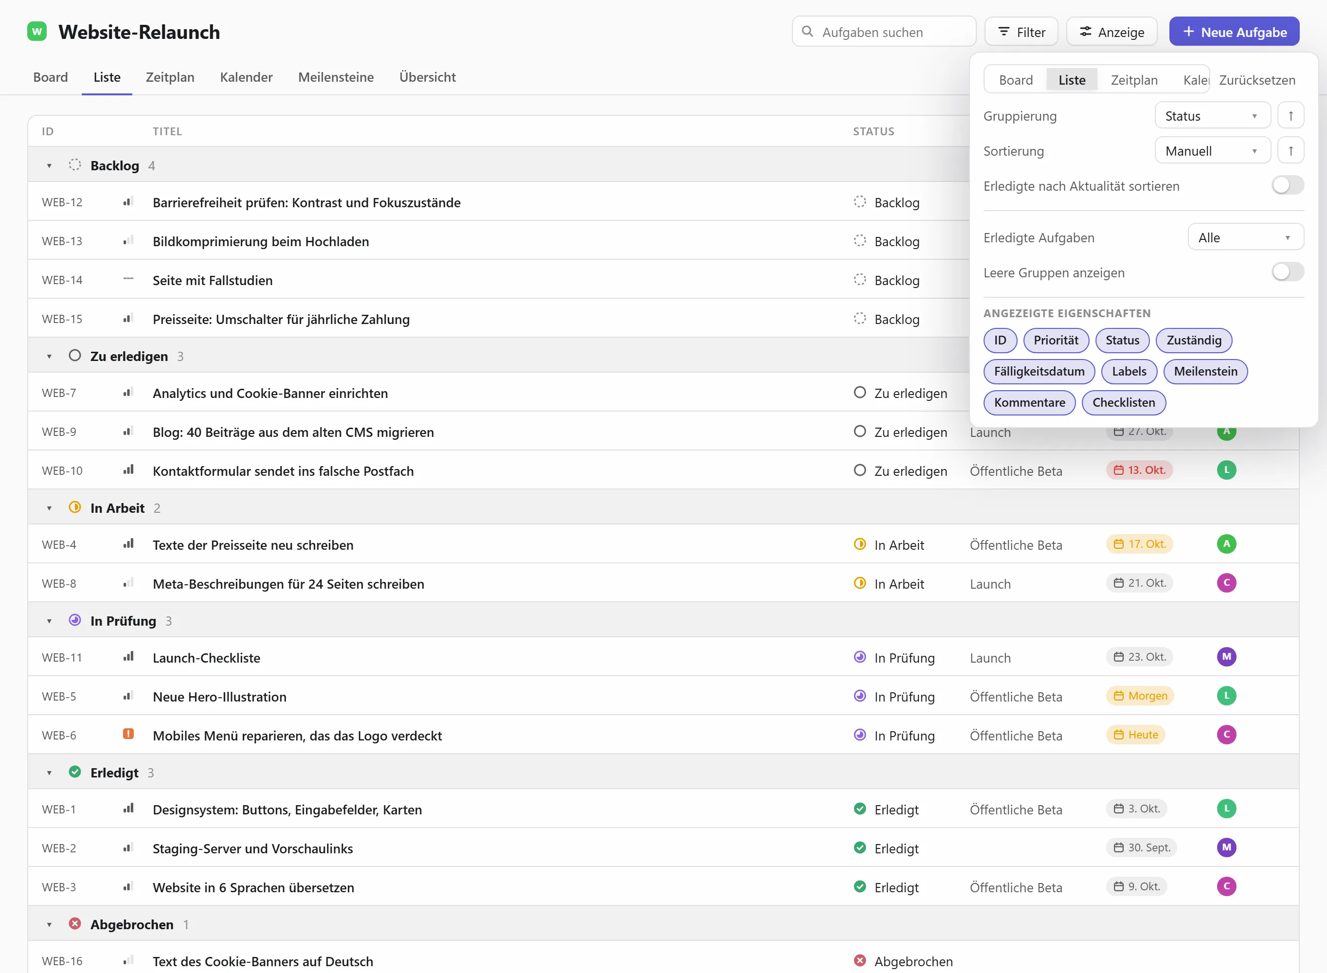Enable Leere Gruppen anzeigen switch
The image size is (1327, 973).
[x=1288, y=272]
